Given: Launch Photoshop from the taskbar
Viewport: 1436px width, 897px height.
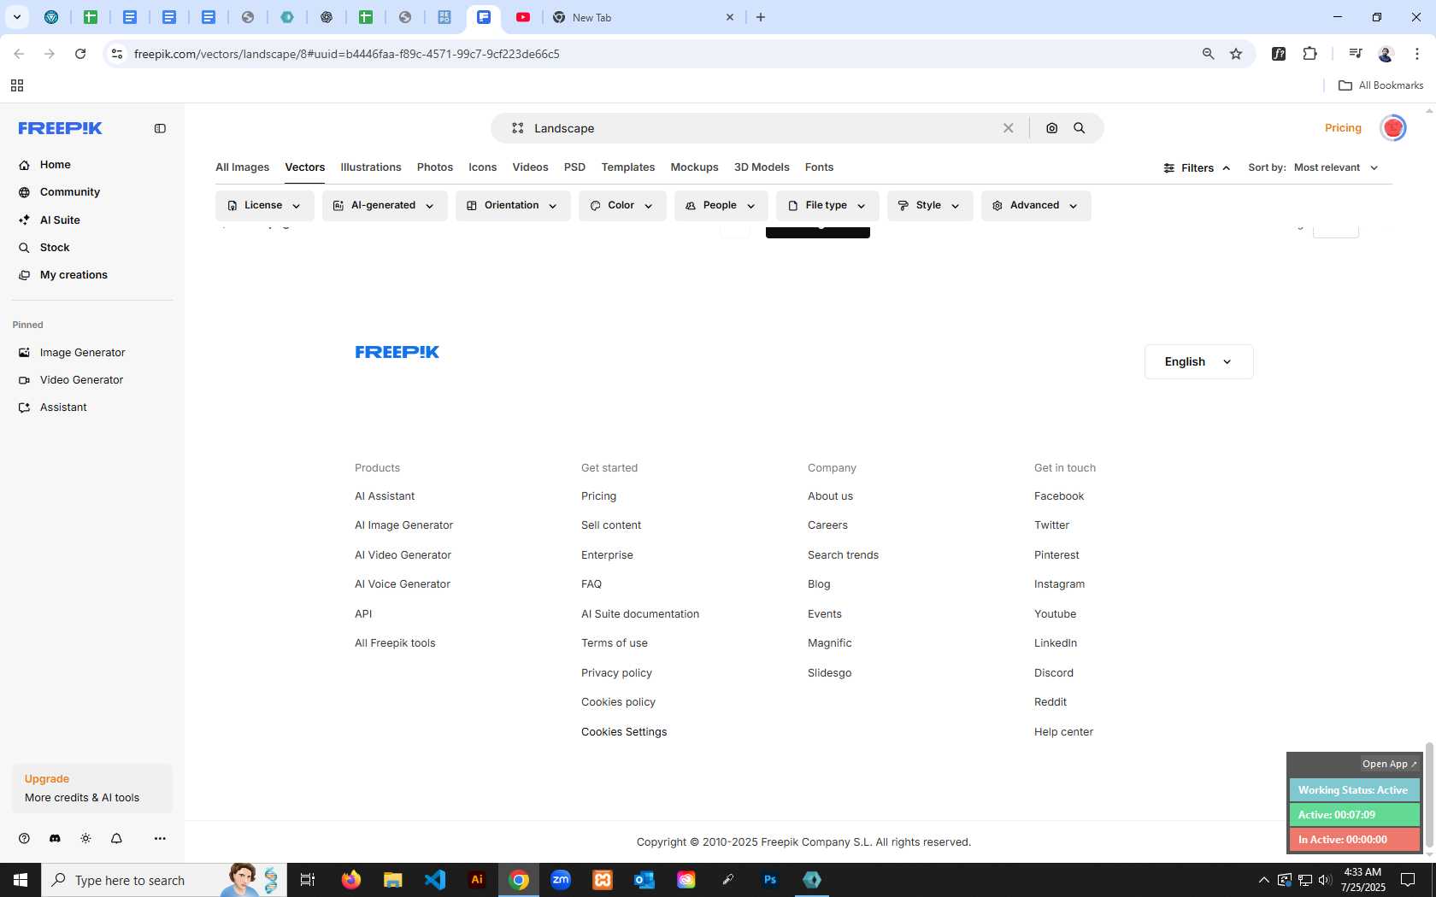Looking at the screenshot, I should pyautogui.click(x=770, y=880).
